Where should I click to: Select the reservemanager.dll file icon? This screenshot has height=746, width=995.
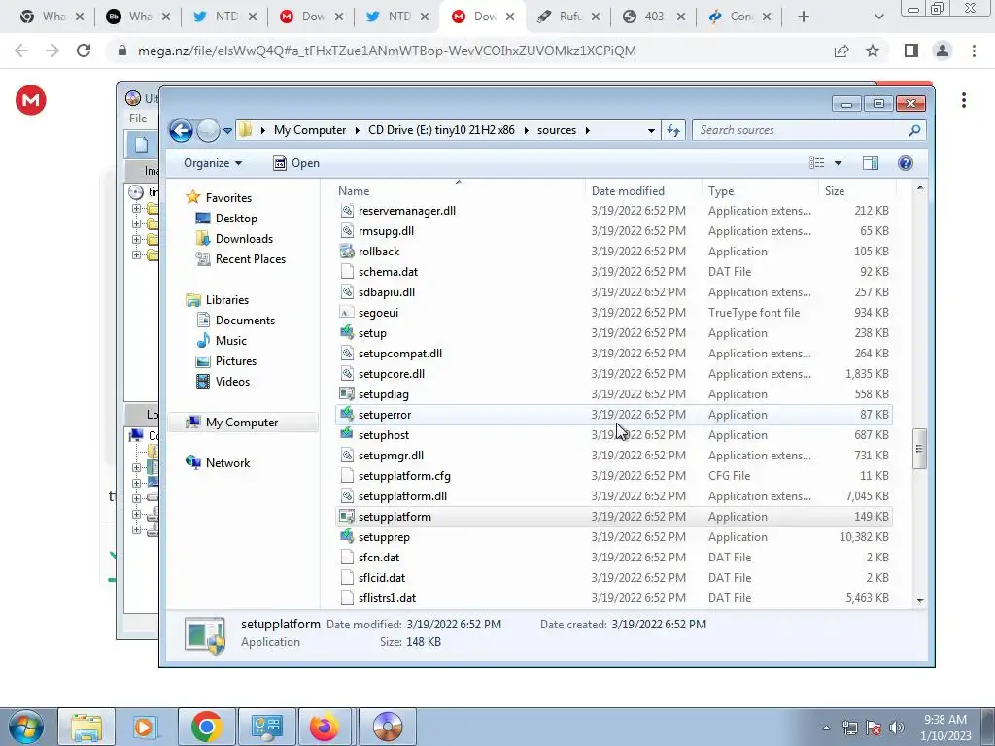(347, 211)
